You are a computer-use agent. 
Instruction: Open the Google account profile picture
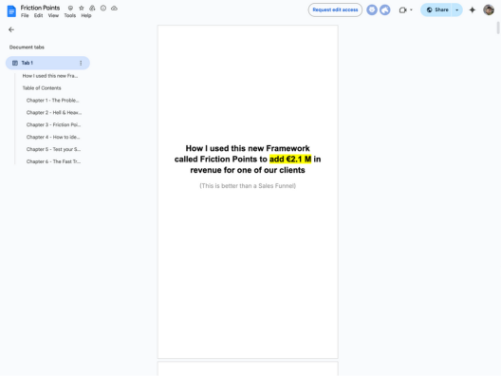coord(489,9)
